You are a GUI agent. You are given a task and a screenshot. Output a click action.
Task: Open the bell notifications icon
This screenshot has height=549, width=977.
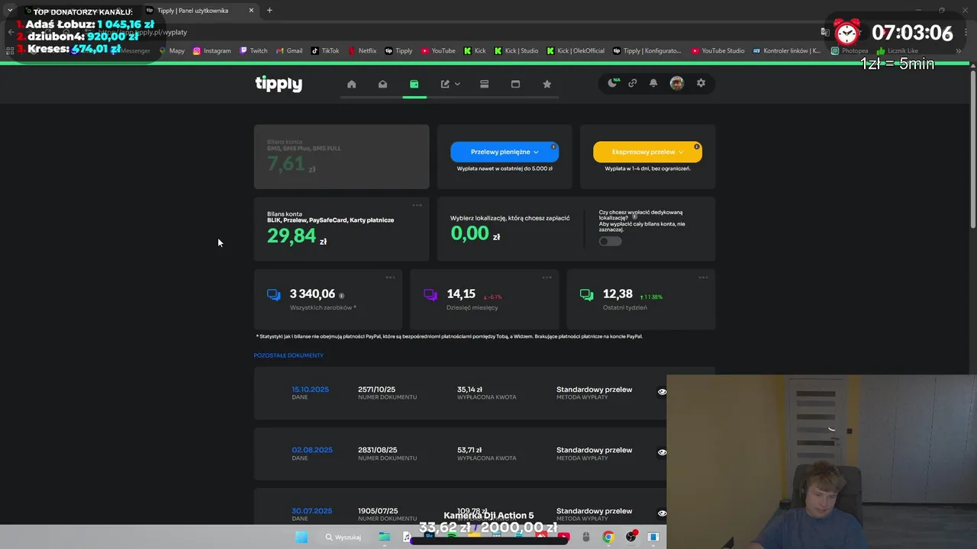653,83
